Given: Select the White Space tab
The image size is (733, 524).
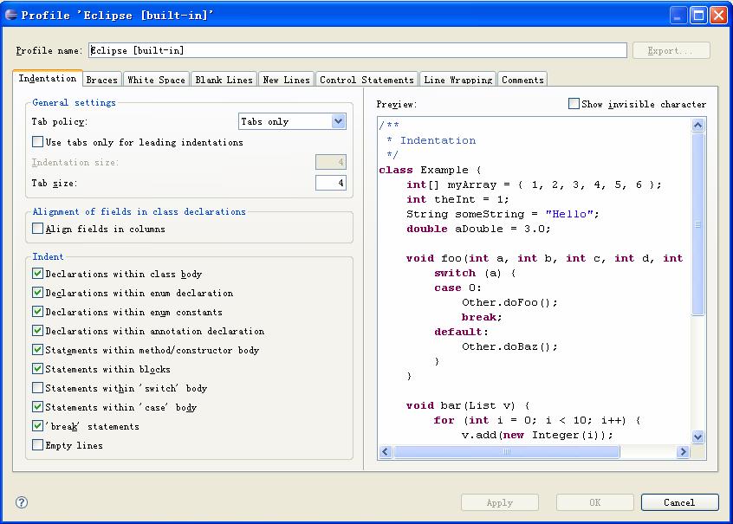Looking at the screenshot, I should click(157, 80).
